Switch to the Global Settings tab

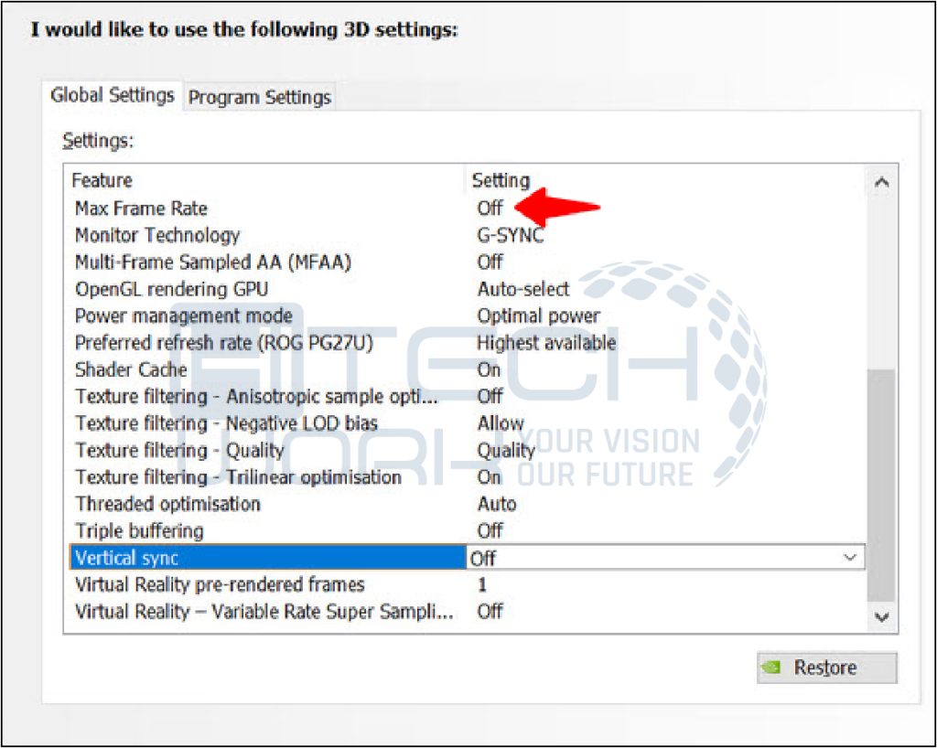coord(112,95)
